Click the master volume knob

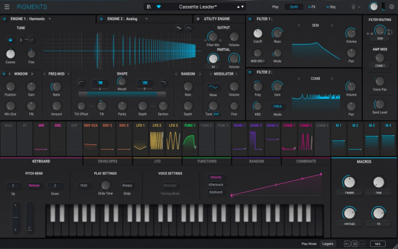pos(373,7)
